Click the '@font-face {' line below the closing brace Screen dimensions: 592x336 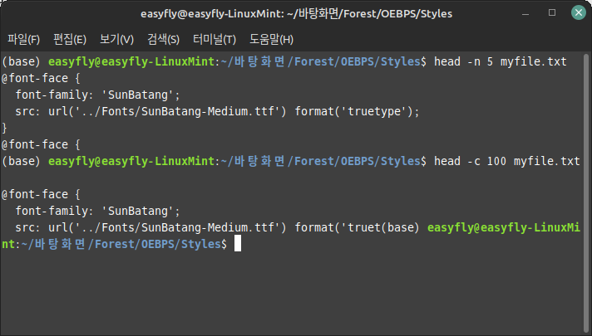41,144
